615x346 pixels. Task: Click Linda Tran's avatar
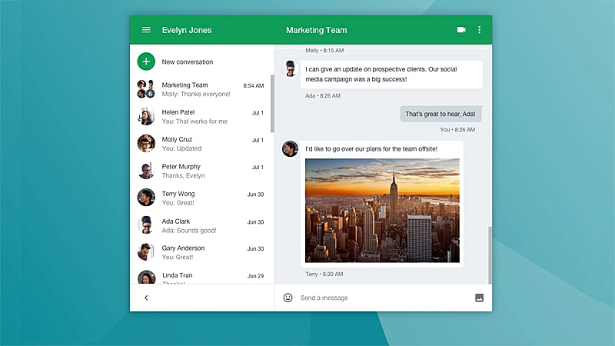click(146, 277)
